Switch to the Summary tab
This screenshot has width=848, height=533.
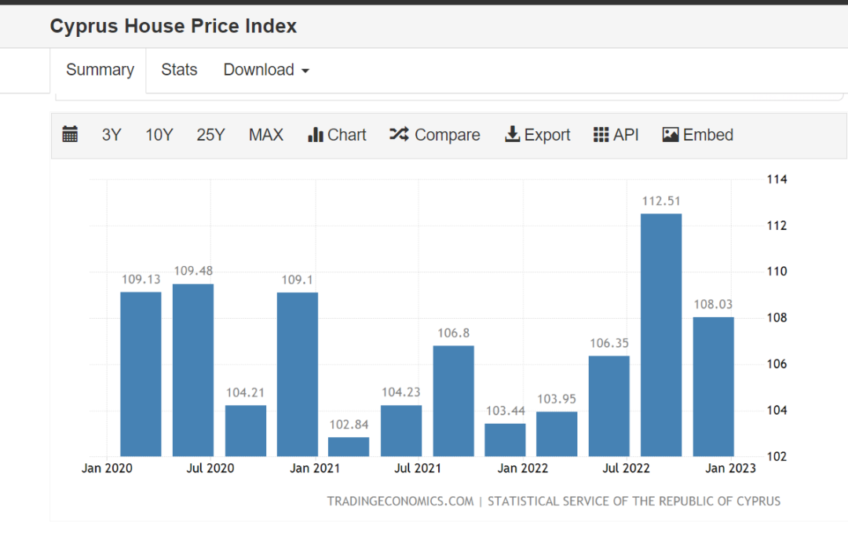click(100, 70)
